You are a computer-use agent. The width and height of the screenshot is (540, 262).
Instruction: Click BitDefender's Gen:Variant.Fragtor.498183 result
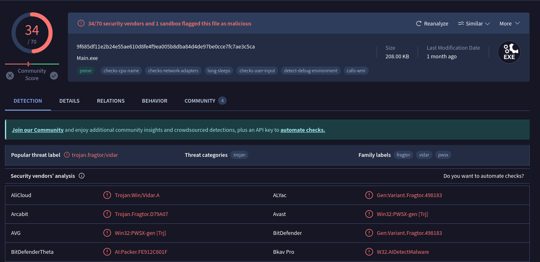(409, 233)
